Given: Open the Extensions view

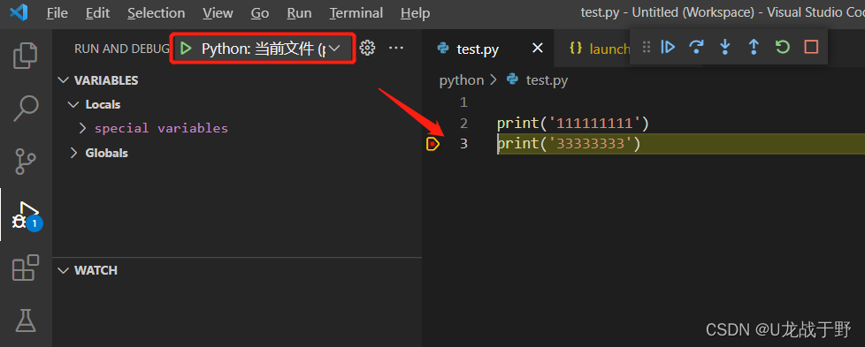Looking at the screenshot, I should pyautogui.click(x=26, y=268).
